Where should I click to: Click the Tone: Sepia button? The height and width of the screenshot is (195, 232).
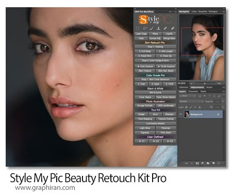click(145, 97)
